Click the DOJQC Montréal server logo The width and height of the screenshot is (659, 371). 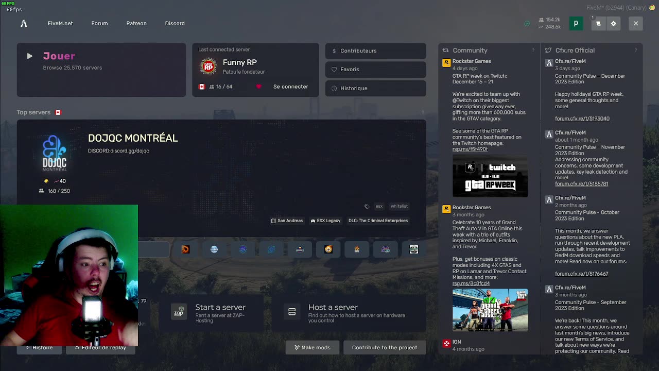point(54,153)
